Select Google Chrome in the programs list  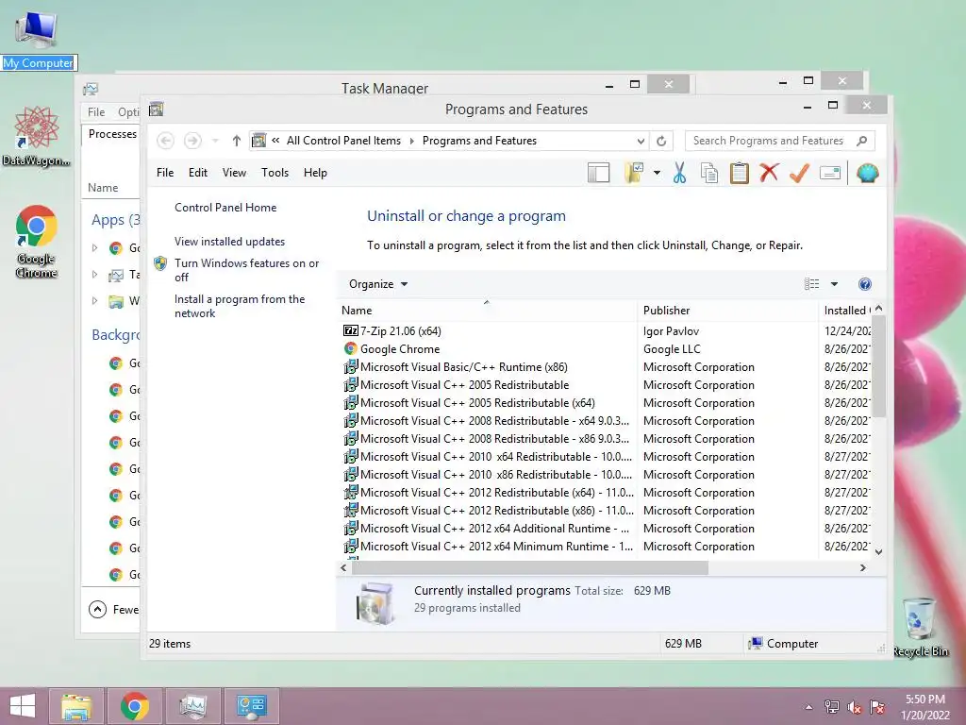(400, 349)
